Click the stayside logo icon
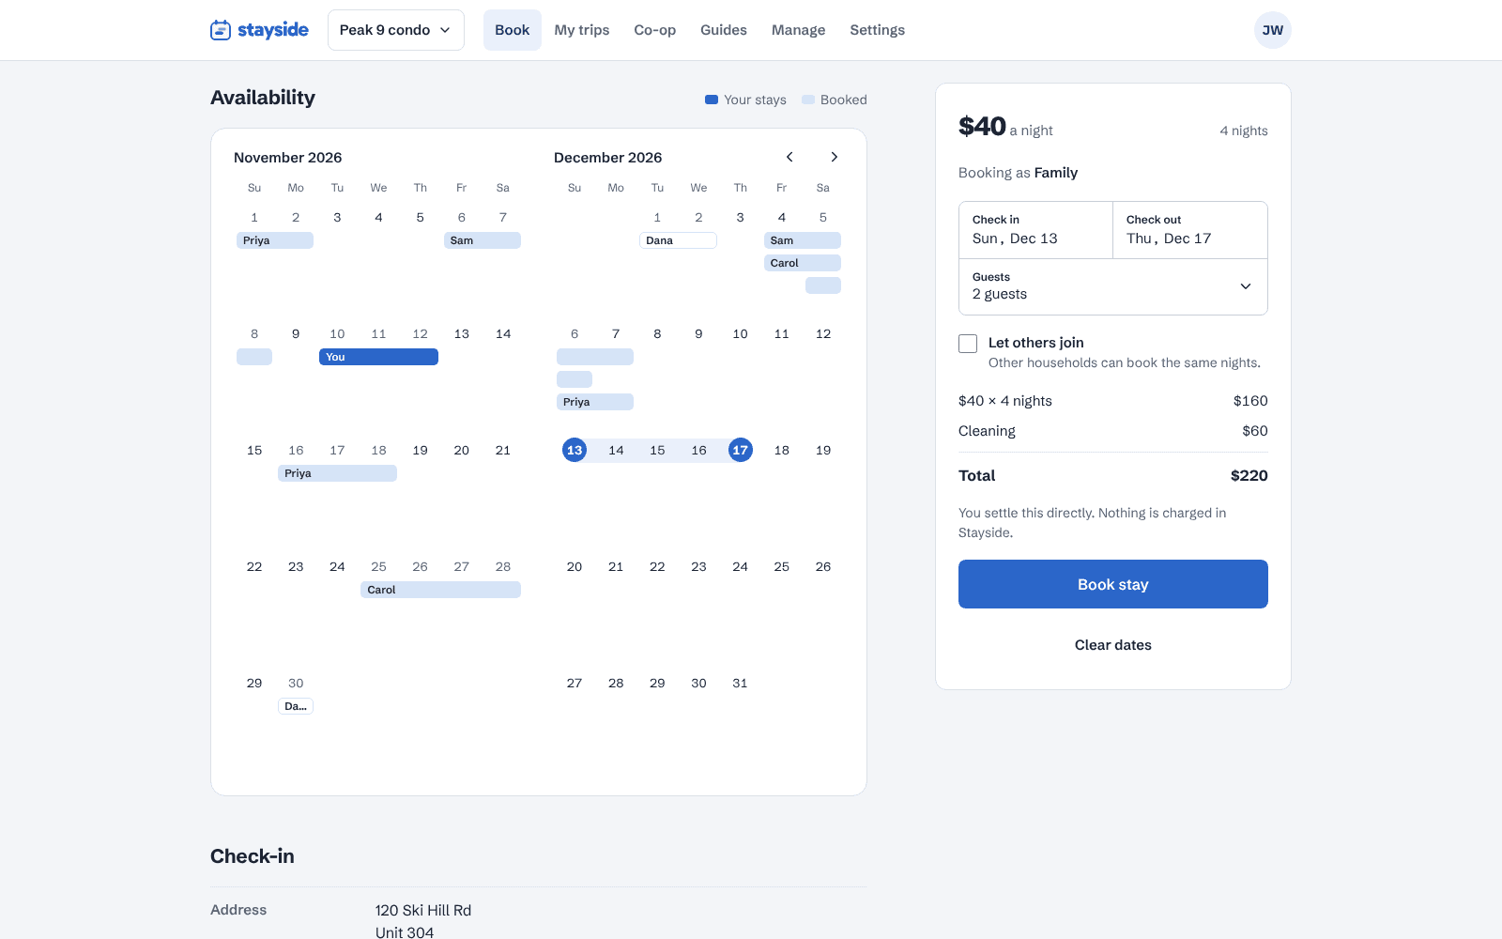This screenshot has height=939, width=1502. coord(221,30)
